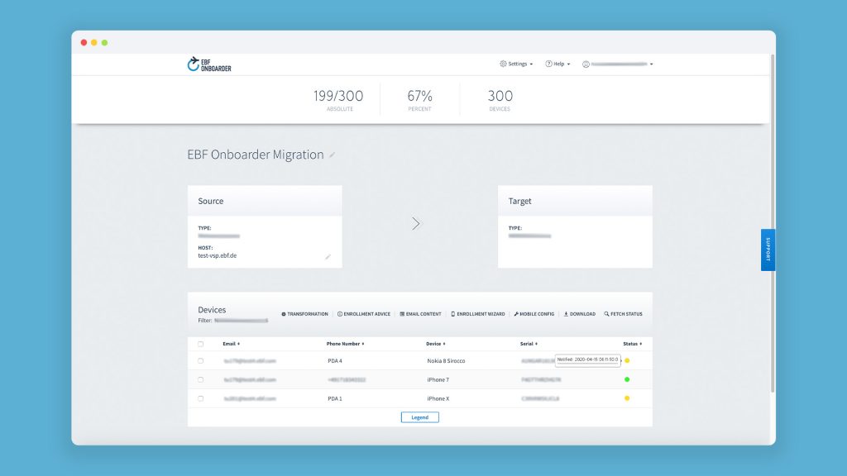Click the Legend button

pyautogui.click(x=419, y=417)
